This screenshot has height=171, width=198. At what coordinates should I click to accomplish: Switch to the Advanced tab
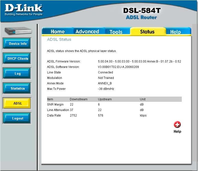point(87,32)
